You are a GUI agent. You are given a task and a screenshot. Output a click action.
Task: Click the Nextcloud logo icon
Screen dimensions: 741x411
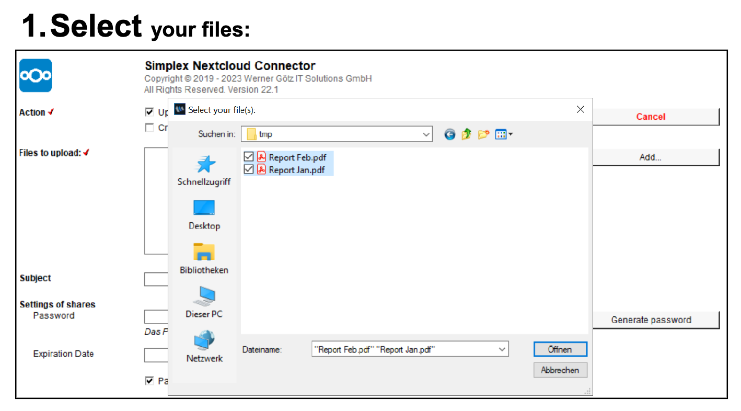pyautogui.click(x=36, y=75)
